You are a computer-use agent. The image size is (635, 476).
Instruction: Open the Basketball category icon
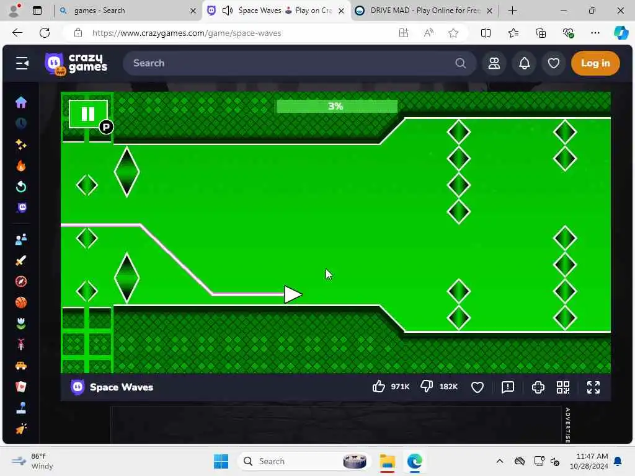(x=21, y=302)
